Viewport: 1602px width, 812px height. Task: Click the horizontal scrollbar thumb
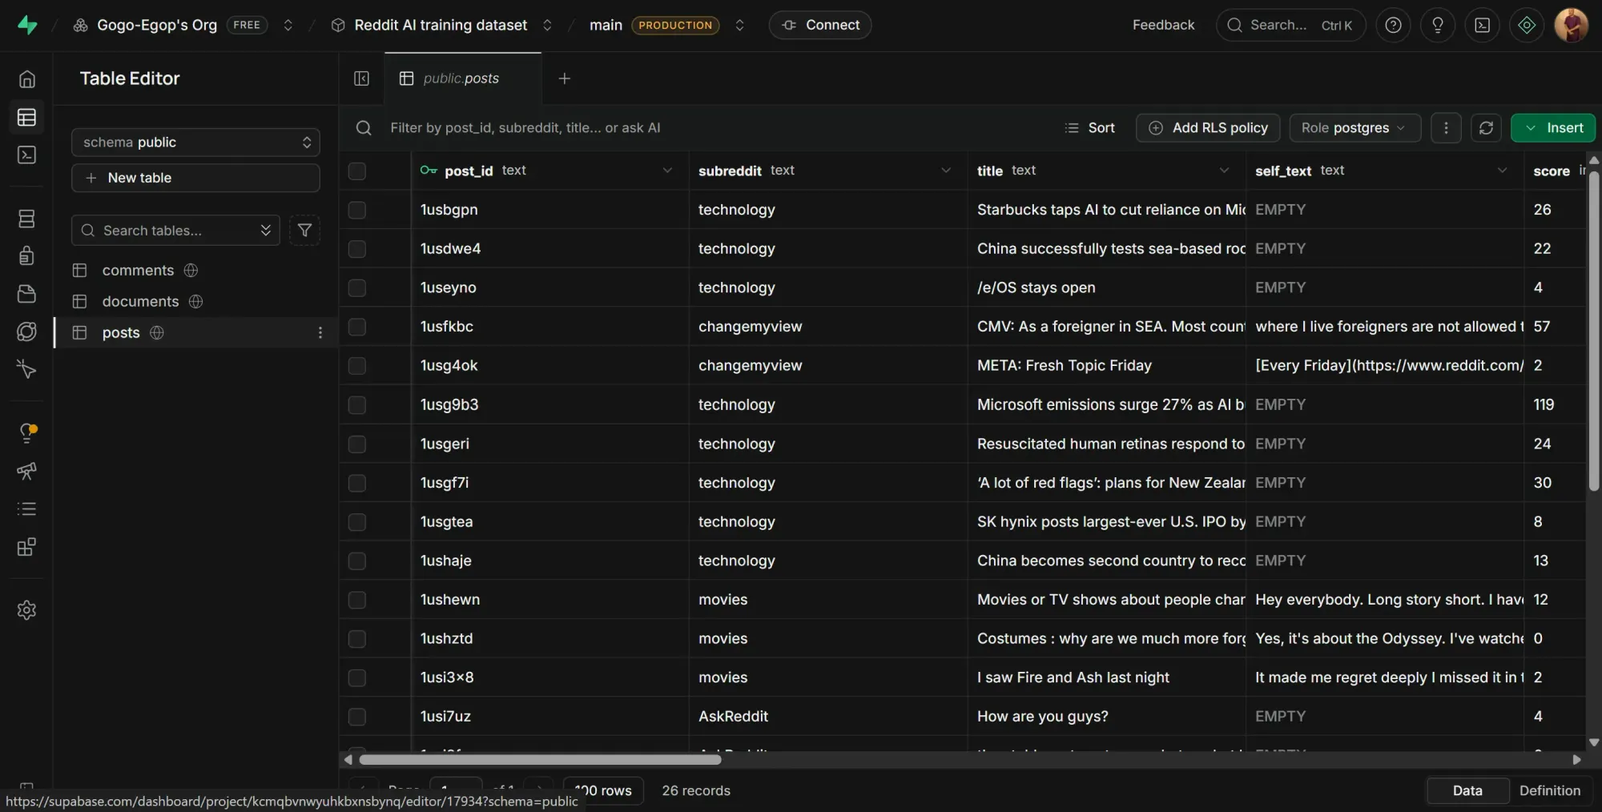point(540,760)
